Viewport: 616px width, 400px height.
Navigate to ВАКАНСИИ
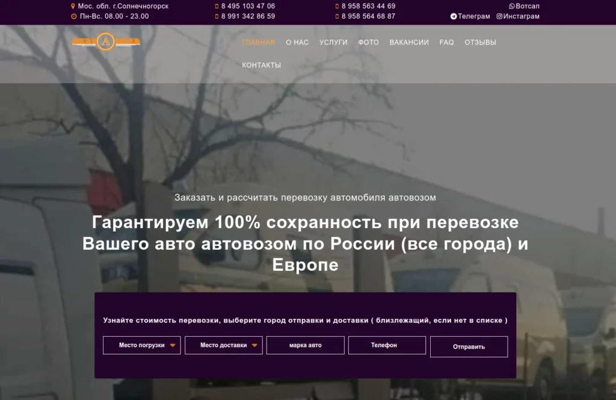pos(409,43)
